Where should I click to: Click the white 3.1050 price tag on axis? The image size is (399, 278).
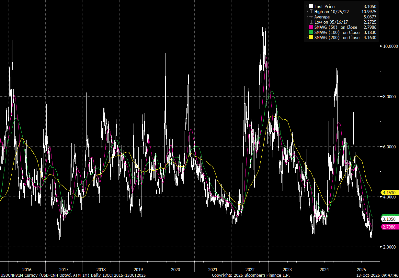coord(390,219)
